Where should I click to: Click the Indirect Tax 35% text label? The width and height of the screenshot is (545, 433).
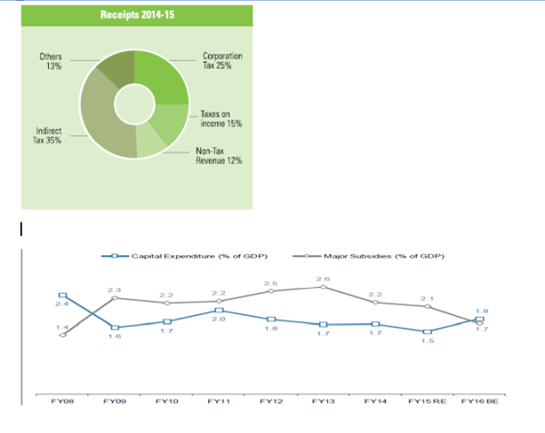[x=48, y=145]
